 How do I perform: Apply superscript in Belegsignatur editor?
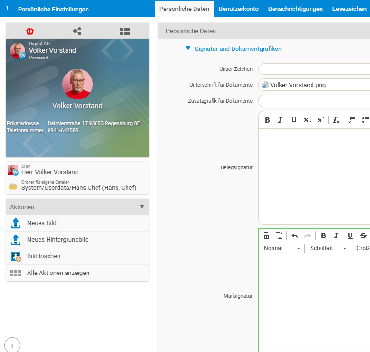coord(321,120)
